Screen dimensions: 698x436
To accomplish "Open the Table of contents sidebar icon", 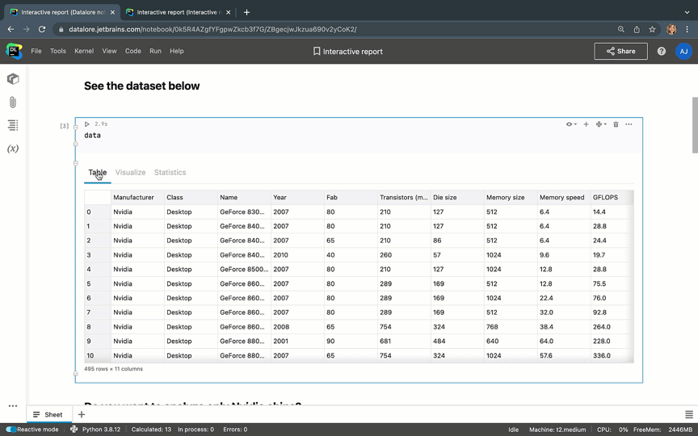I will tap(13, 125).
